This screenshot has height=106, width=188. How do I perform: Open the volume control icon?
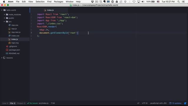point(143,1)
